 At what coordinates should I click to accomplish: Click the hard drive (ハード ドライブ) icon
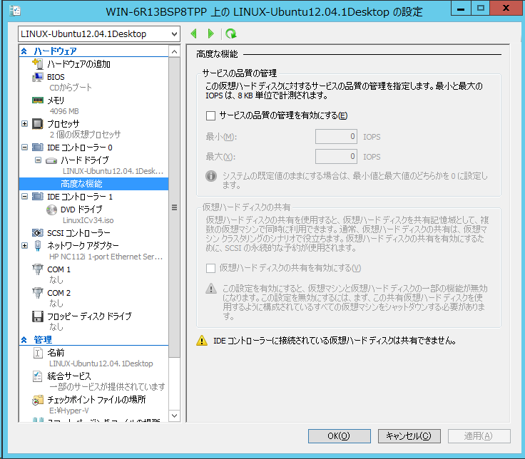51,160
